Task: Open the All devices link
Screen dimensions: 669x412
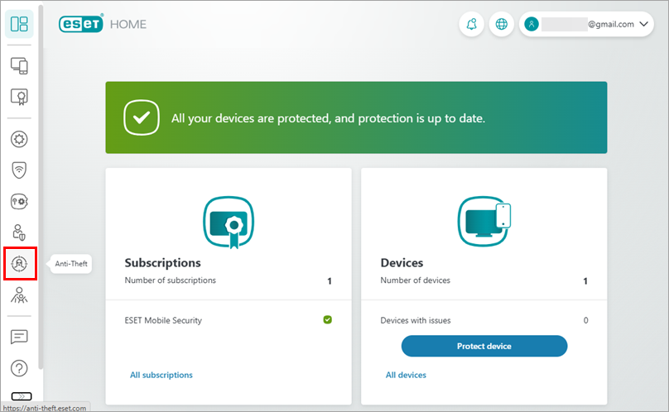Action: (406, 375)
